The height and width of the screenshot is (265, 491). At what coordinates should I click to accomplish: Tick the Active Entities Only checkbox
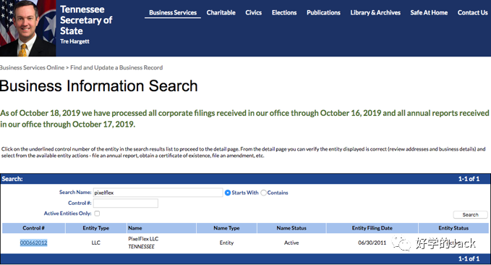coord(97,214)
